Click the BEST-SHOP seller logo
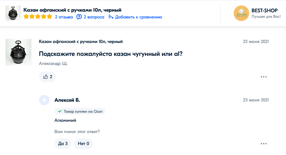Screen dimensions: 286x155 click(241, 13)
